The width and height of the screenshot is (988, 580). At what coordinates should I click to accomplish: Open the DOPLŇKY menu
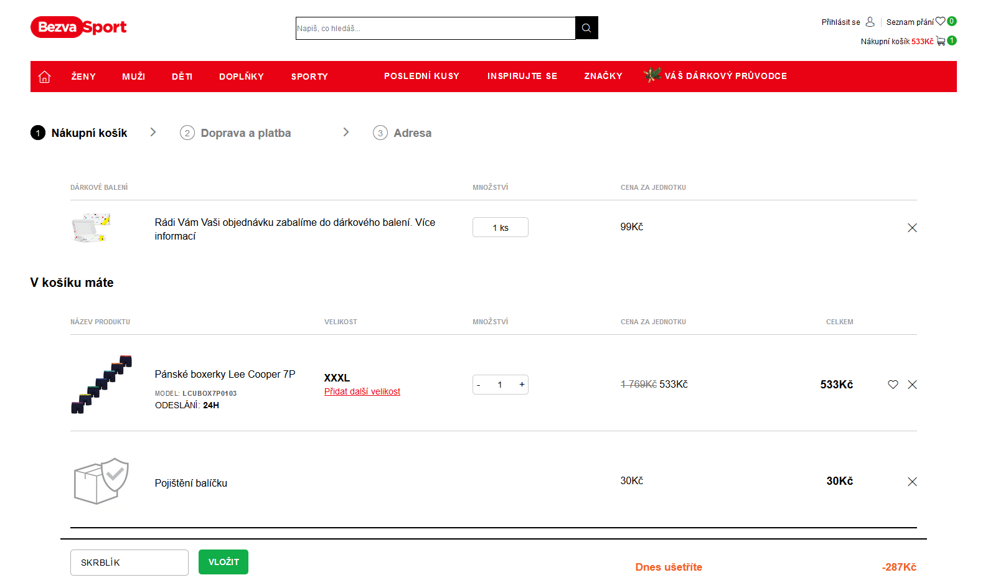(x=242, y=77)
